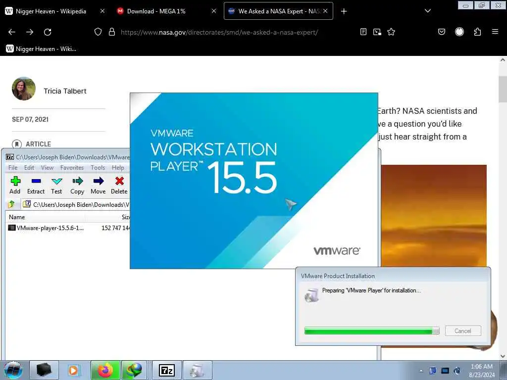Open the Firefox taskbar icon
Viewport: 507px width, 380px height.
tap(105, 370)
